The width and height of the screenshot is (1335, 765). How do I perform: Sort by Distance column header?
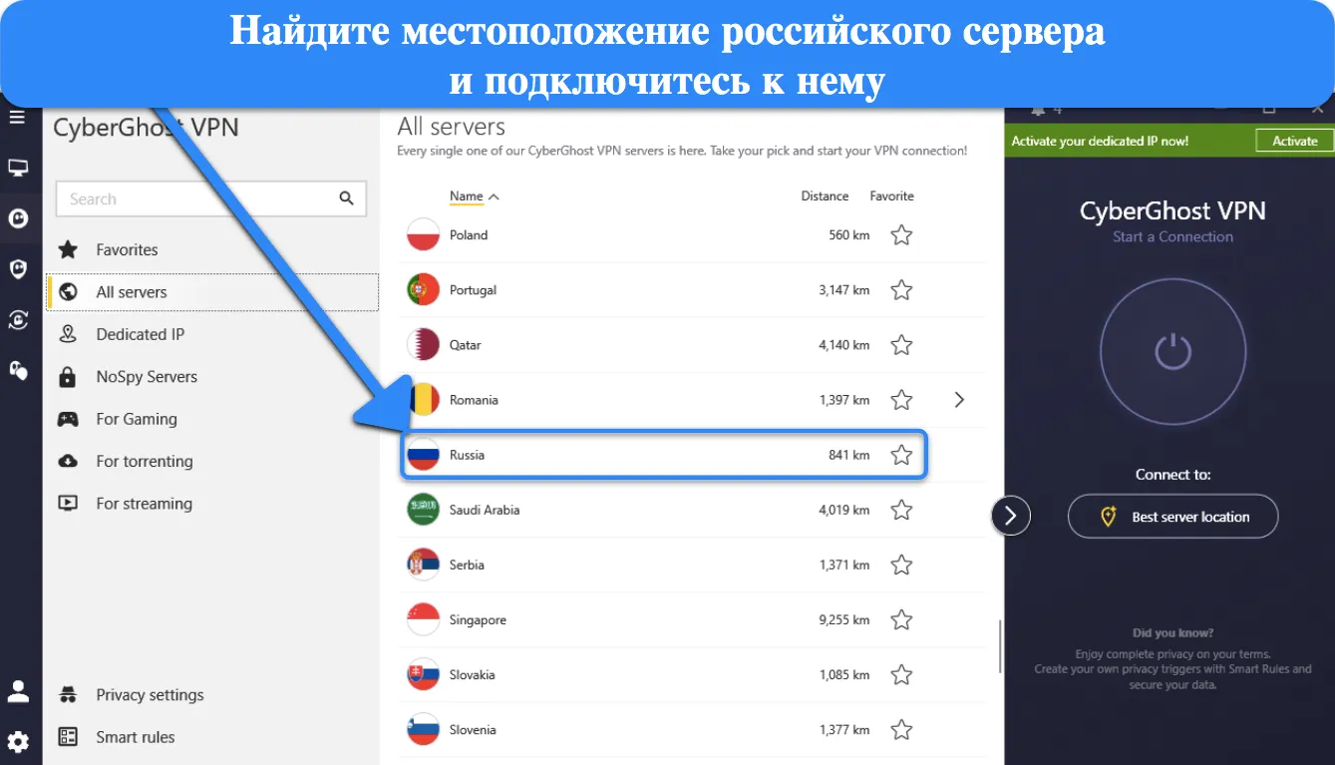[825, 196]
